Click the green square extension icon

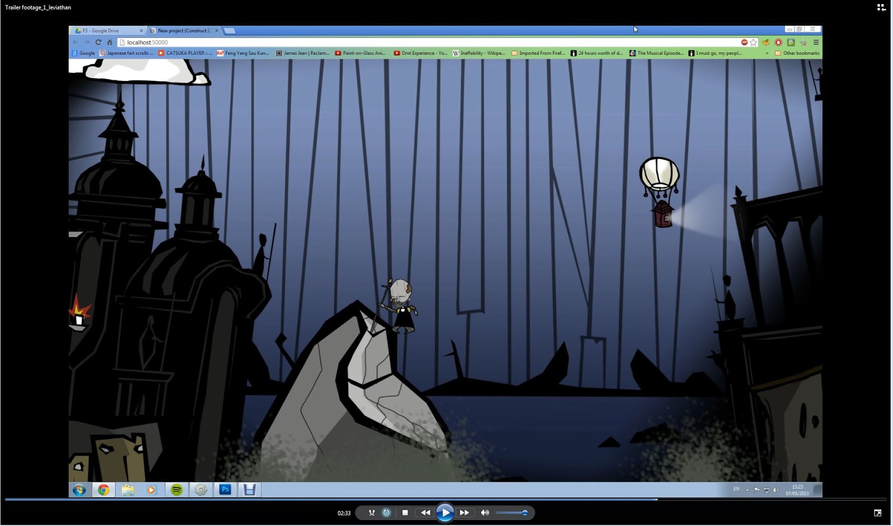[x=791, y=42]
